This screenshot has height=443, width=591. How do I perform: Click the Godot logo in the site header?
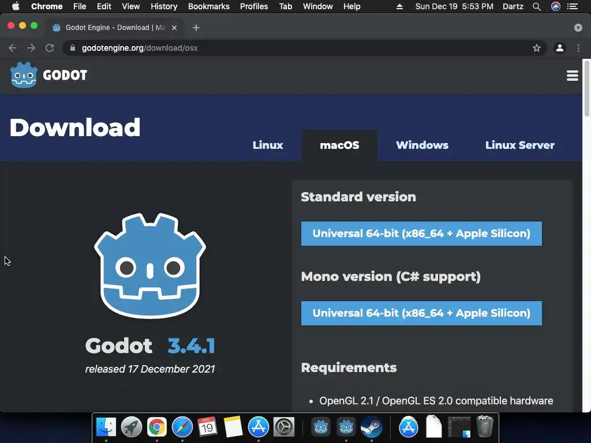pyautogui.click(x=48, y=75)
